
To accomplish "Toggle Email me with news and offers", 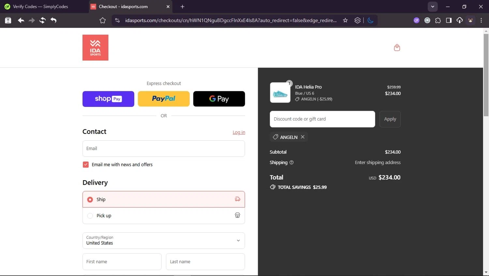I will pyautogui.click(x=86, y=165).
